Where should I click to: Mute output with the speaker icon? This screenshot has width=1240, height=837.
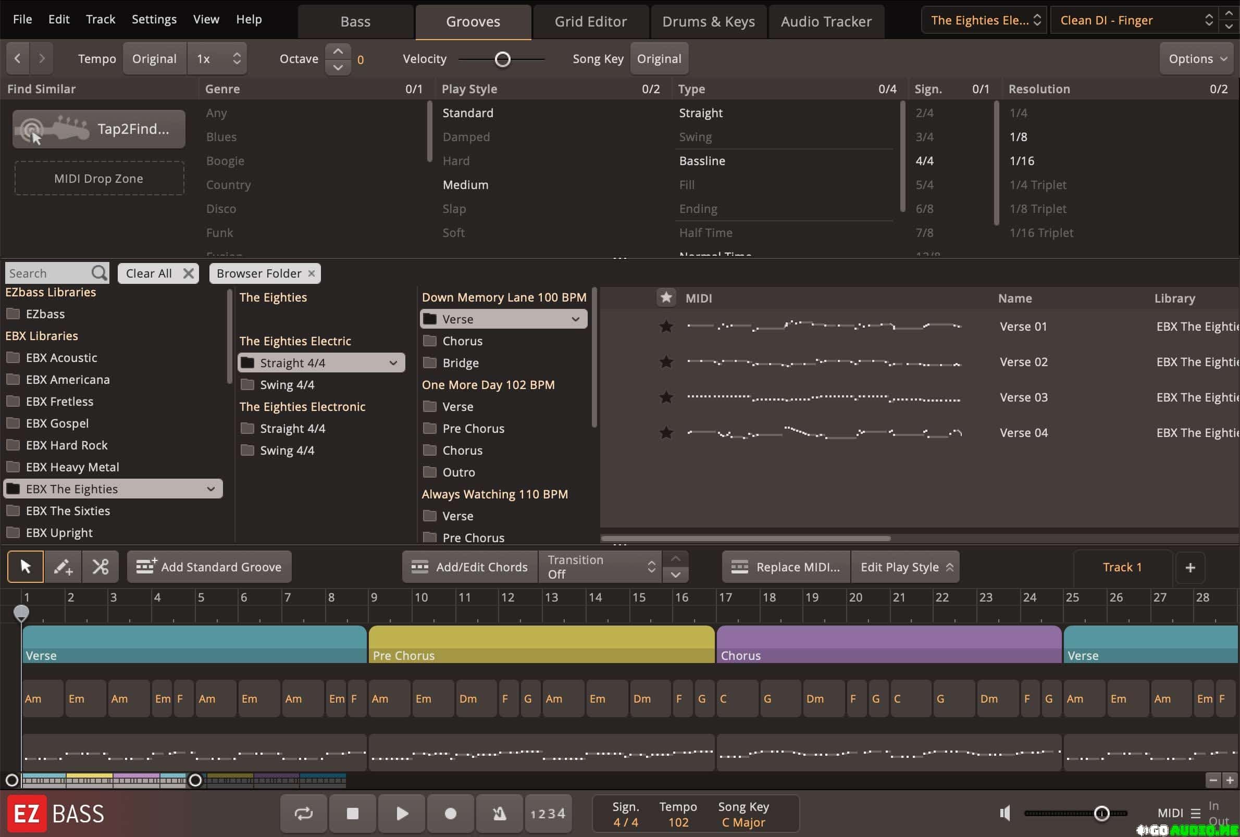1005,814
